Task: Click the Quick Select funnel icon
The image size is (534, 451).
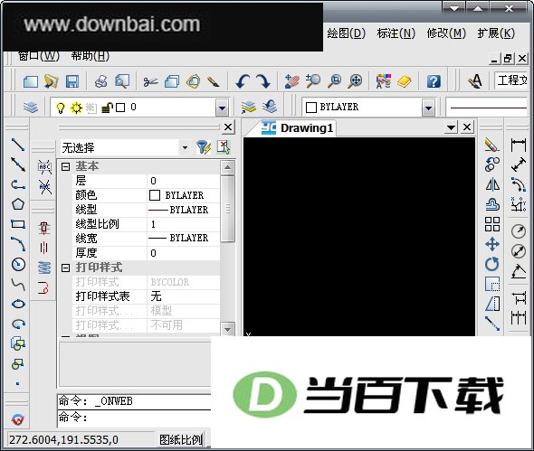Action: 204,147
